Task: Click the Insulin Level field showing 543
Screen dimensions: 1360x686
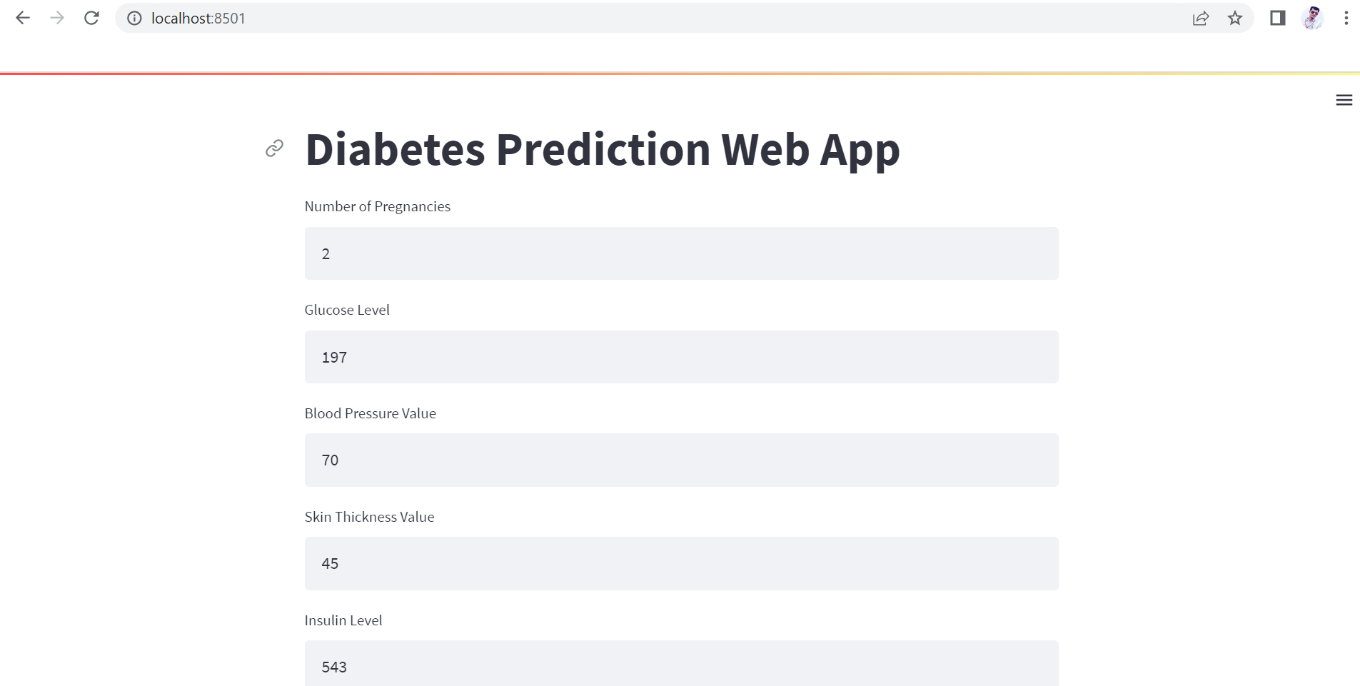Action: click(681, 667)
